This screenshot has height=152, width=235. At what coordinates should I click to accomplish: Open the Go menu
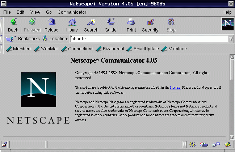[49, 12]
